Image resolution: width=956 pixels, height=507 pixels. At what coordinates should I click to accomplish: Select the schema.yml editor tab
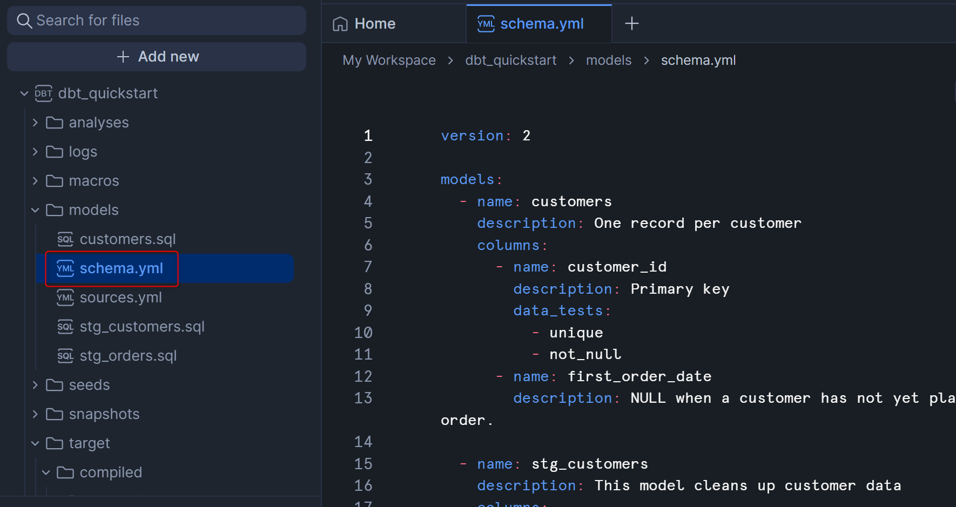pos(541,24)
